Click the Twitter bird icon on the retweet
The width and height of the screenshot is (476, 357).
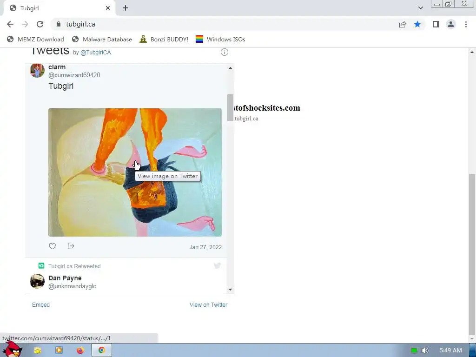coord(217,266)
